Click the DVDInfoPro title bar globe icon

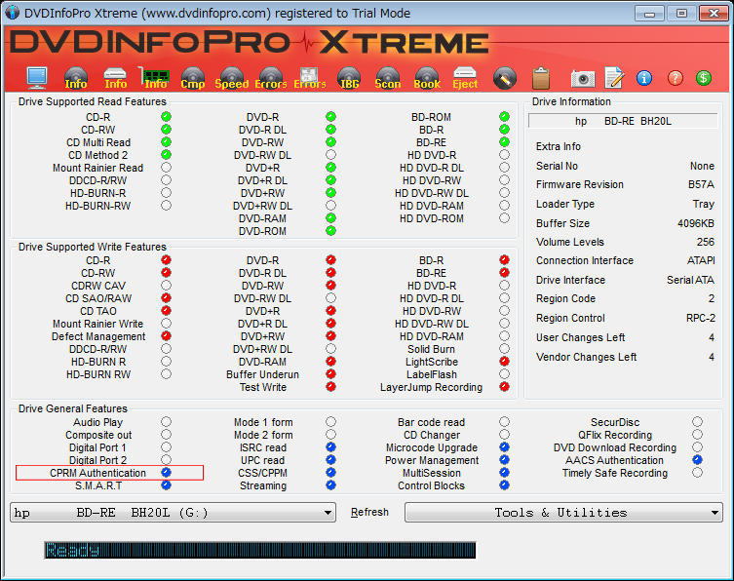click(x=12, y=13)
